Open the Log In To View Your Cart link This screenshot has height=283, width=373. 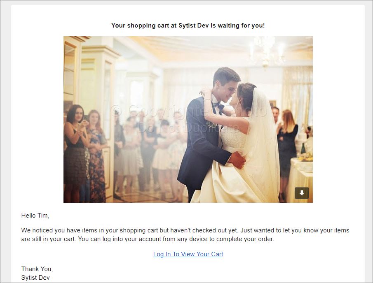(188, 254)
